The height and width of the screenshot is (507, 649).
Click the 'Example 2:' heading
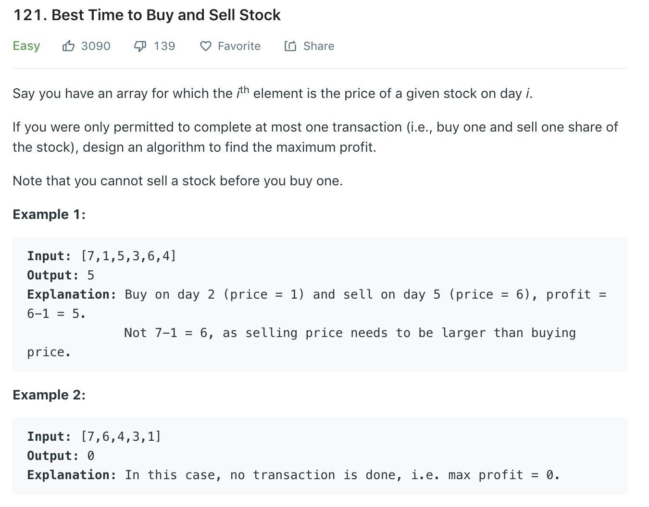[49, 395]
